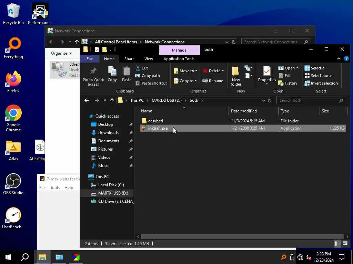Switch to large icons view in status bar

345,243
